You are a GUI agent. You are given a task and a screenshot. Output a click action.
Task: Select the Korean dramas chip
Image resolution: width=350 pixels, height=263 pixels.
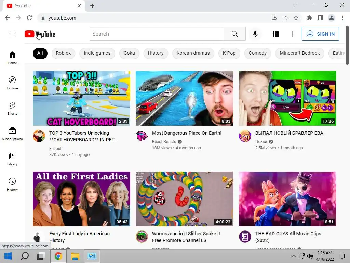193,53
